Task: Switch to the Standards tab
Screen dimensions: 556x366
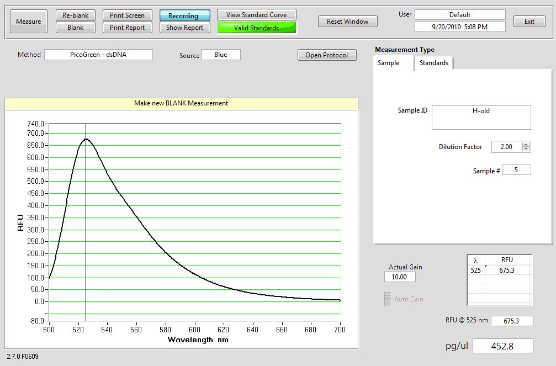Action: click(x=434, y=63)
